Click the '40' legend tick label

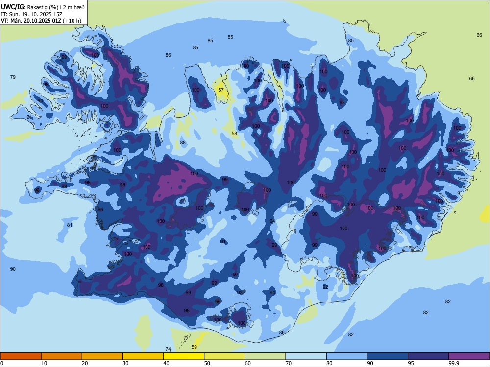click(x=167, y=363)
